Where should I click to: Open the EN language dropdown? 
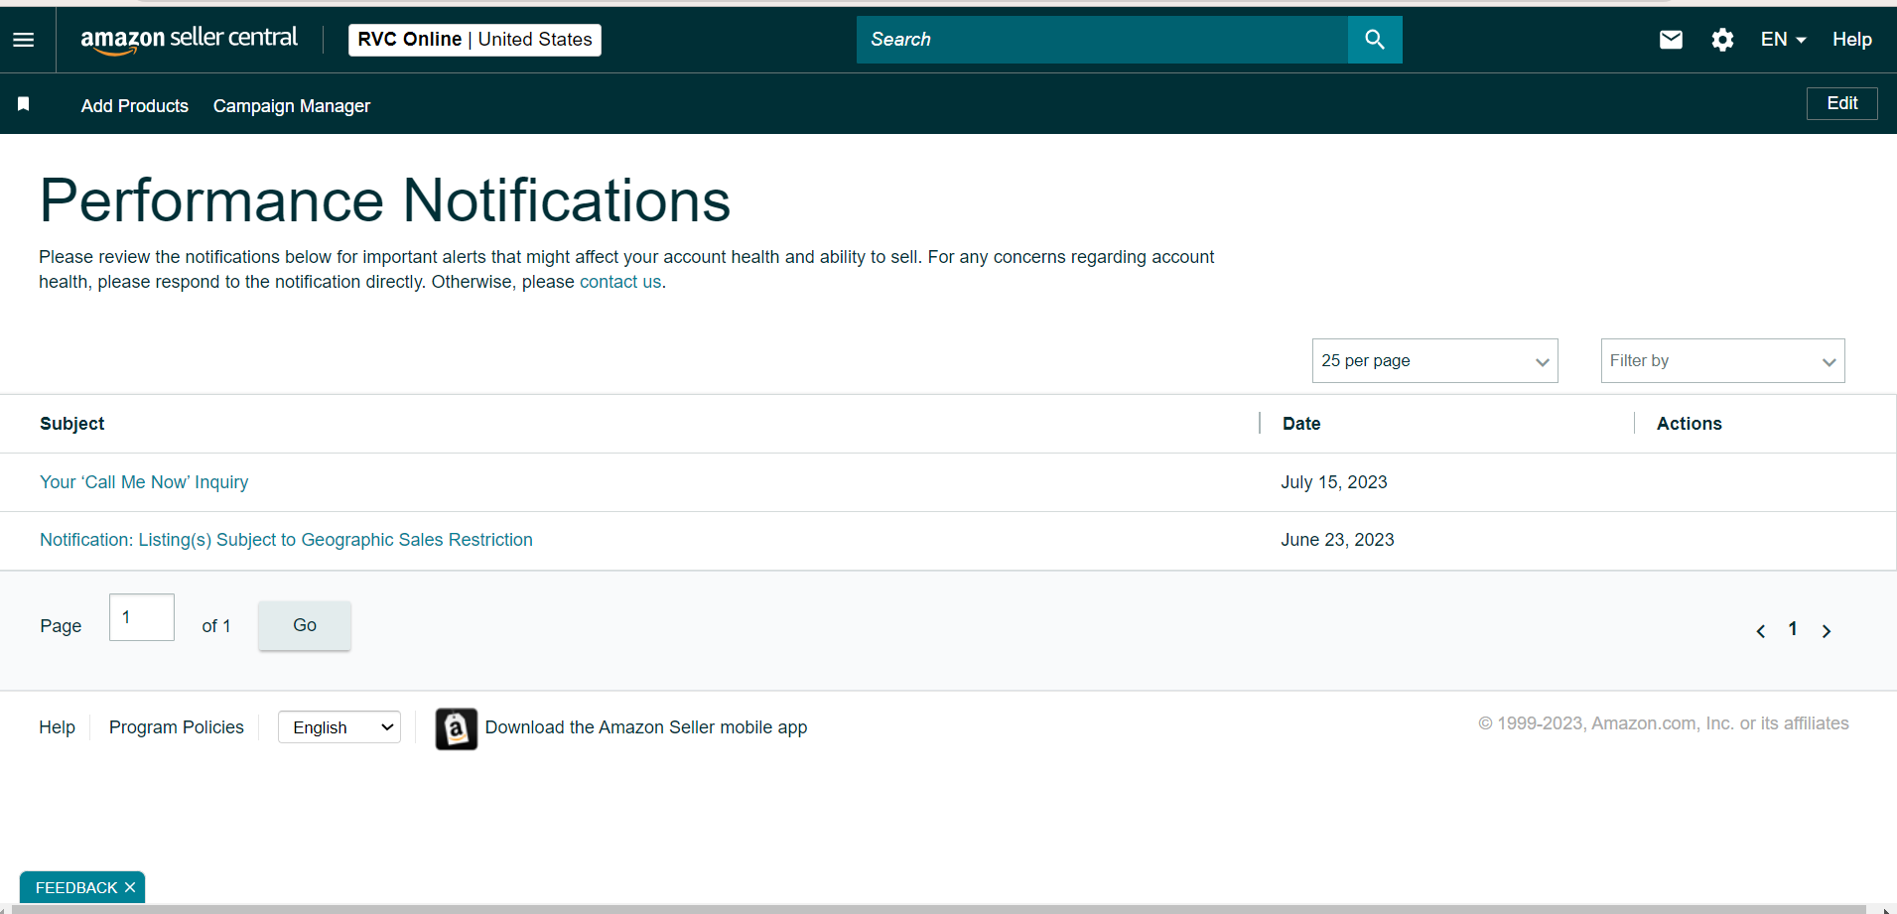(1783, 40)
